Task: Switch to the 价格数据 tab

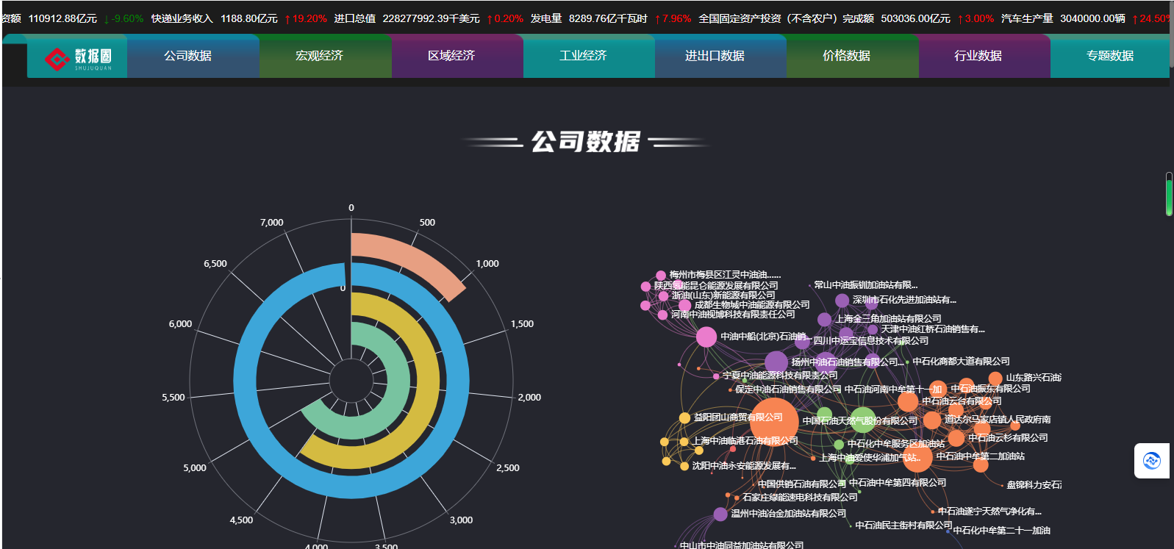Action: tap(846, 56)
